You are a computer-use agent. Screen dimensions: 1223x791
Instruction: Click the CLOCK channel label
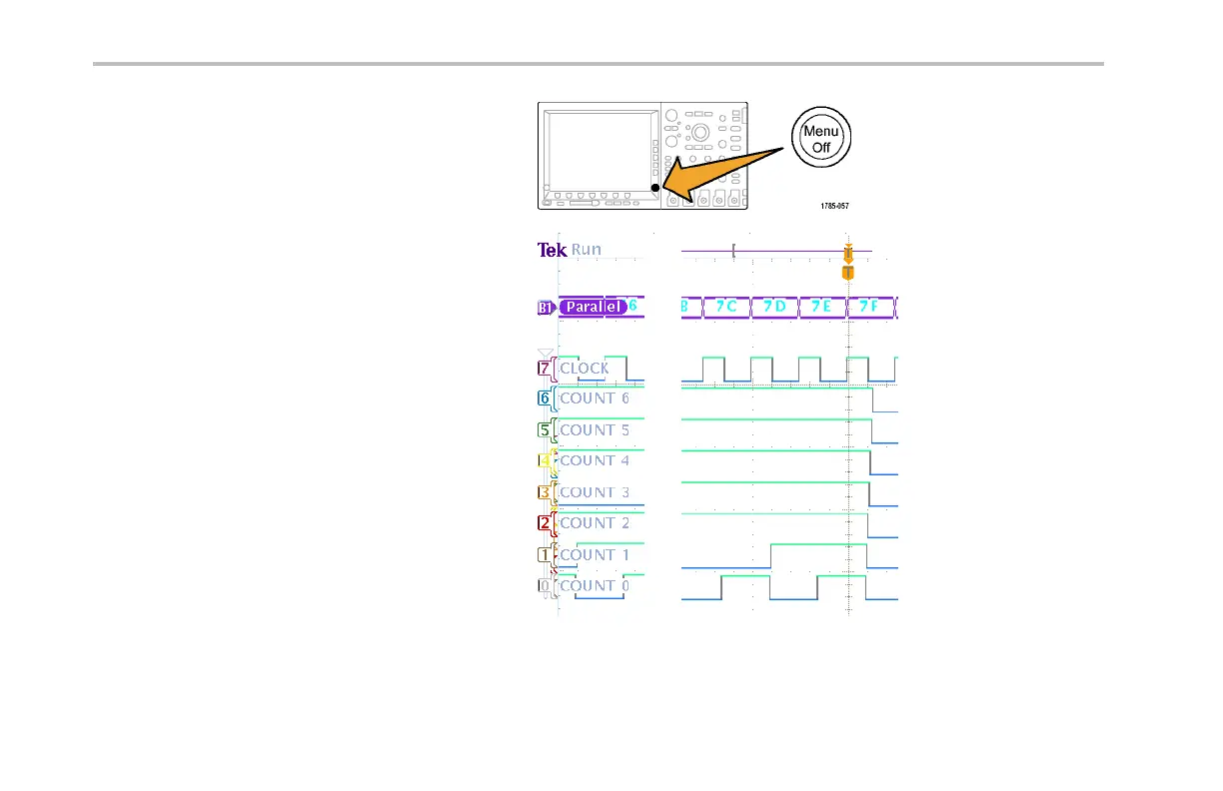pyautogui.click(x=585, y=368)
